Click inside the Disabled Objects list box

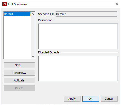click(78, 69)
